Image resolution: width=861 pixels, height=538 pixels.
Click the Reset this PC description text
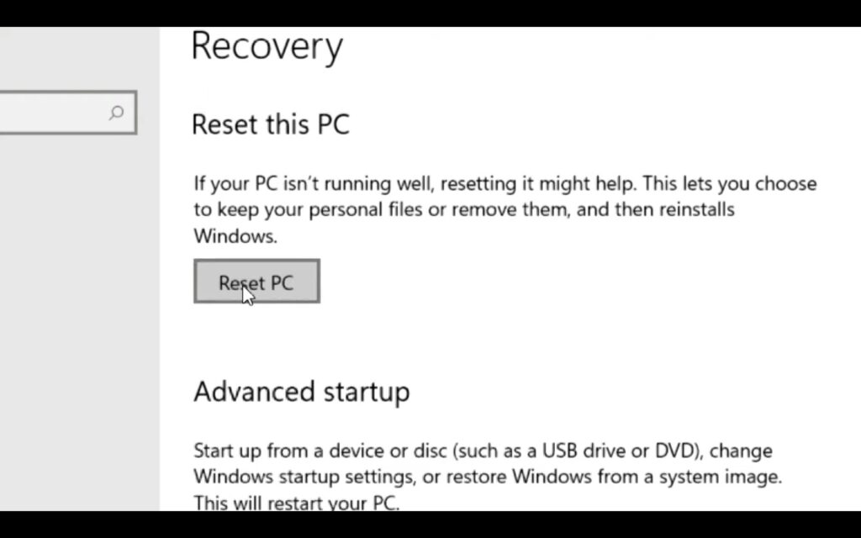(504, 208)
